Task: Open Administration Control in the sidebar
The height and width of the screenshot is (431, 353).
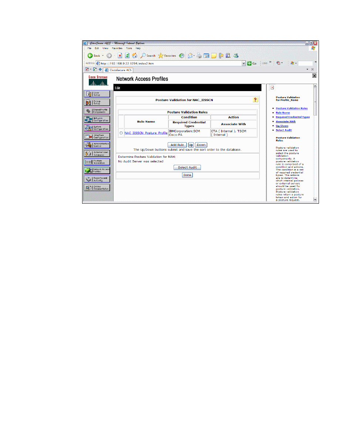Action: [97, 145]
